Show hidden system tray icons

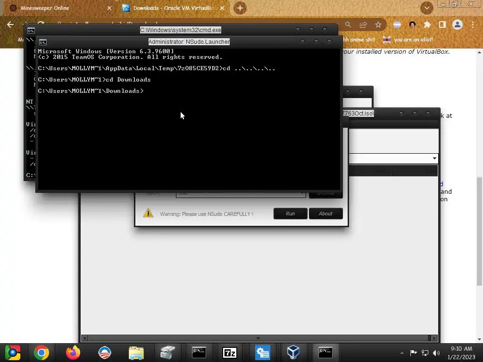[x=402, y=353]
